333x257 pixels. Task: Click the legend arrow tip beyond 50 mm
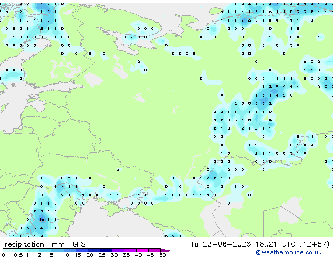tap(166, 250)
